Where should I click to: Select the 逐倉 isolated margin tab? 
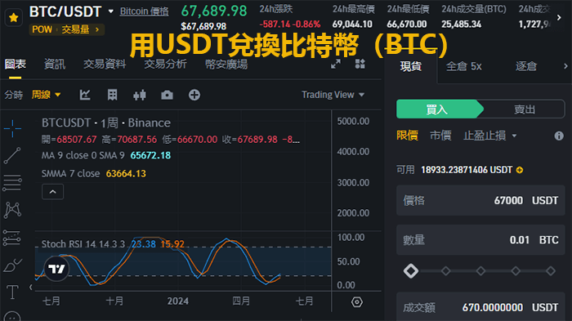click(x=526, y=66)
